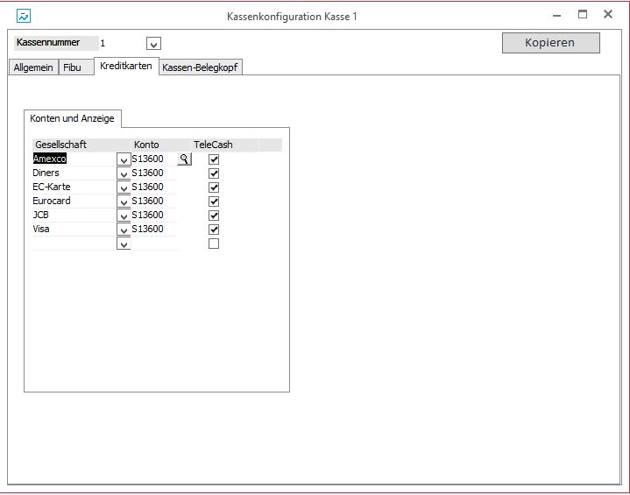
Task: Go to the Kassen-Belegkopf tab
Action: (x=201, y=67)
